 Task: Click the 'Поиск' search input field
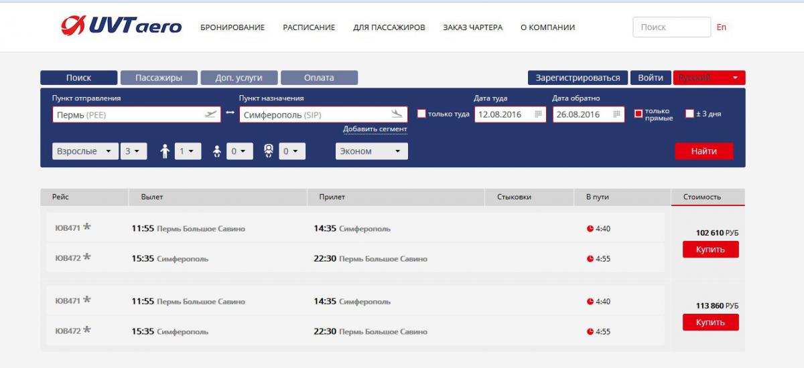[x=671, y=27]
